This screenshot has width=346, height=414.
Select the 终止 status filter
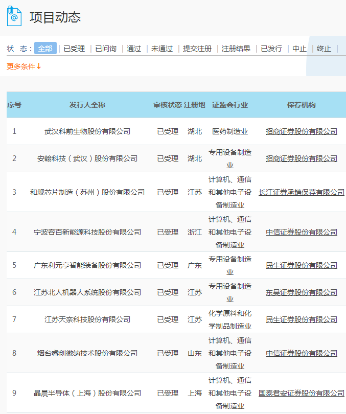point(324,49)
